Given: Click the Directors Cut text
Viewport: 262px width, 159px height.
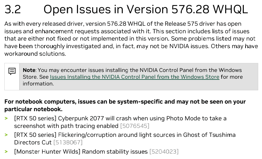Looking at the screenshot, I should pos(33,143).
